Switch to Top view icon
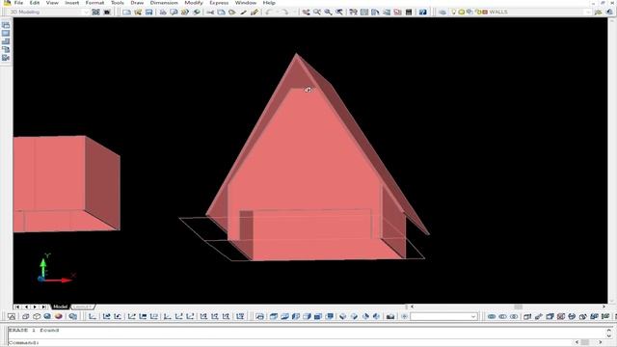The width and height of the screenshot is (617, 347). [274, 316]
